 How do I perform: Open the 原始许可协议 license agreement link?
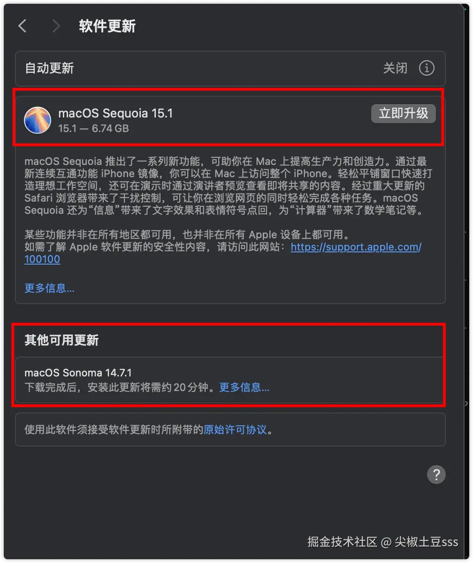235,430
